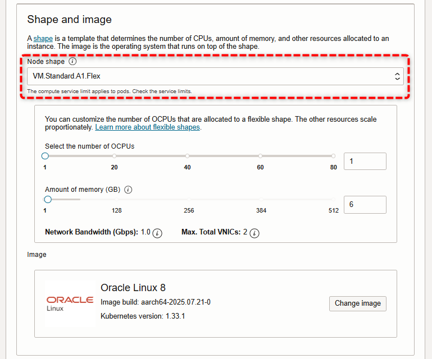Set OCPU slider to the 80 mark
Viewport: 432px width, 359px height.
tap(333, 156)
